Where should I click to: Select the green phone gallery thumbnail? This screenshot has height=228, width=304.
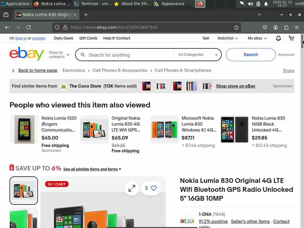click(24, 218)
